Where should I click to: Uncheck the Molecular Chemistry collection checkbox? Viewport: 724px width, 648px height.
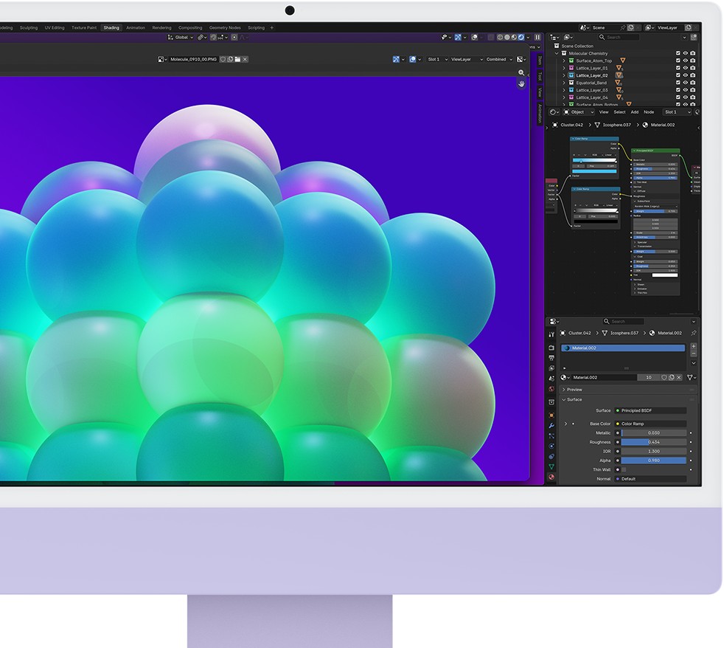point(678,53)
